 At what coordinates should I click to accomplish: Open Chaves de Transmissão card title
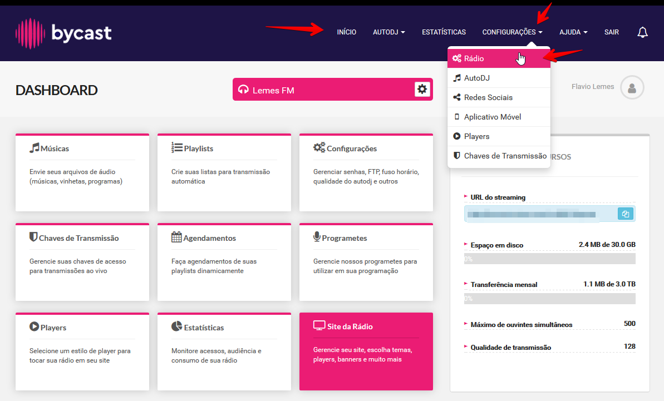pos(79,238)
